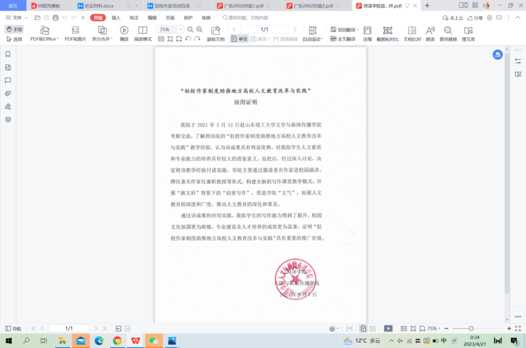
Task: Open the 自动滚动 (auto scroll) dropdown
Action: [313, 39]
